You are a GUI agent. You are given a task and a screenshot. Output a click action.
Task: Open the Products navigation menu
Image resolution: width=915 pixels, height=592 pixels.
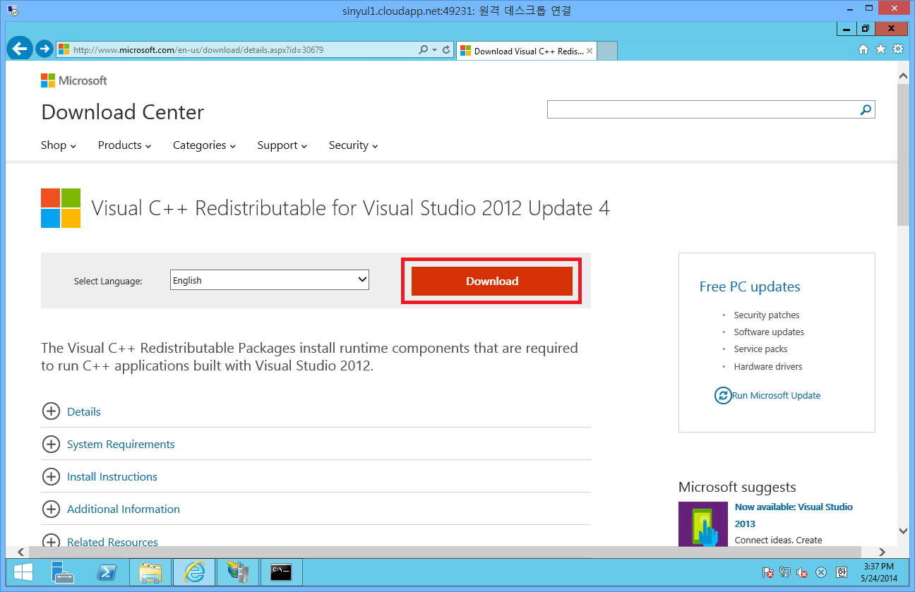125,145
